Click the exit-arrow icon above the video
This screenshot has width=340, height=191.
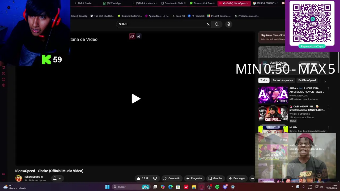click(x=138, y=36)
